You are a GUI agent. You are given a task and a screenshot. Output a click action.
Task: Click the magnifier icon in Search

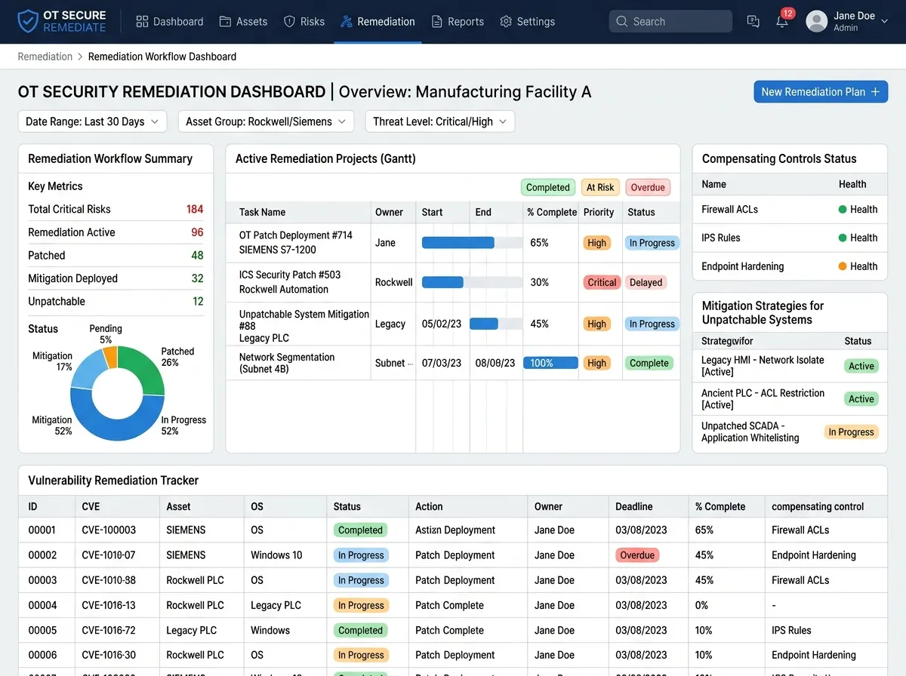[x=622, y=22]
